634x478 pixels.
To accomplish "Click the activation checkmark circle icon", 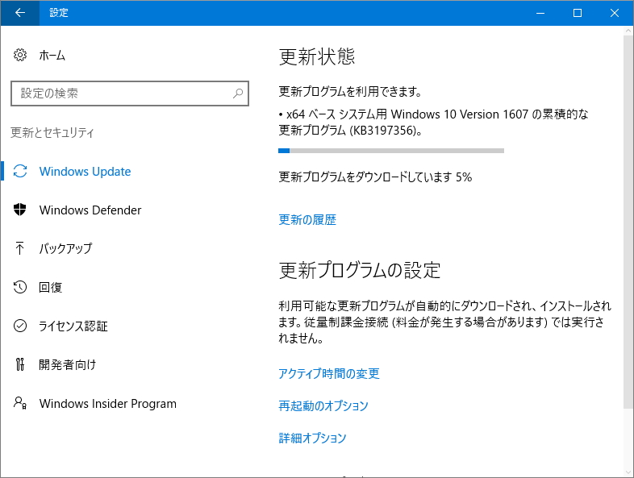I will pyautogui.click(x=20, y=326).
